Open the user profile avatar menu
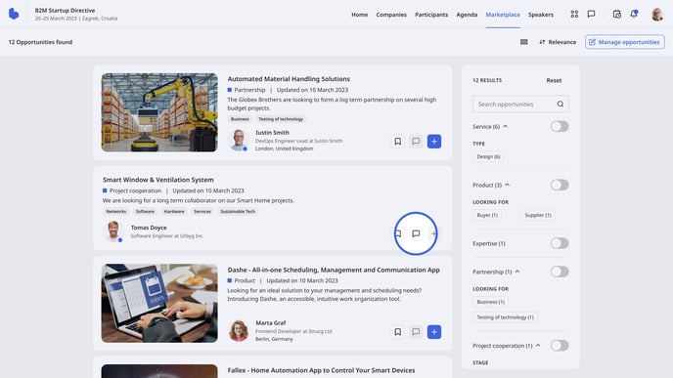This screenshot has height=378, width=673. pos(657,14)
